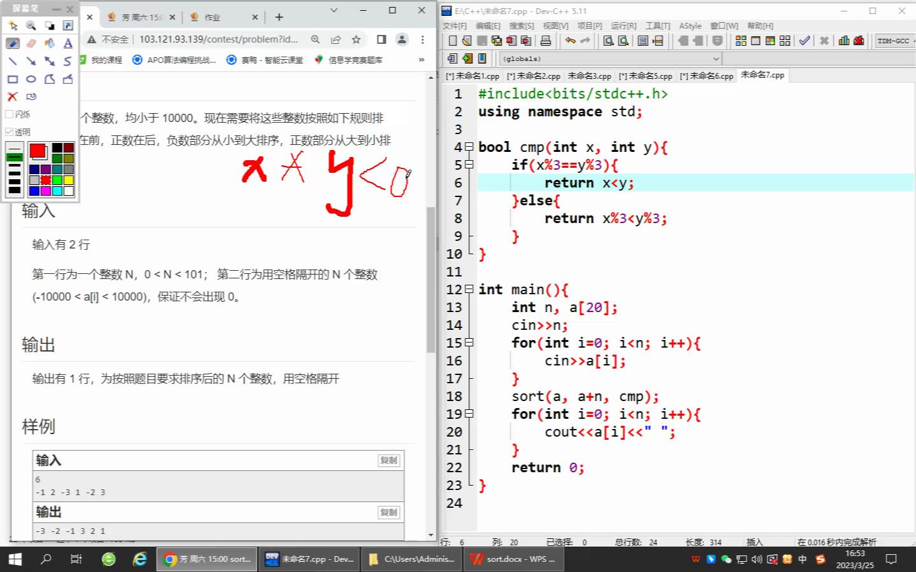This screenshot has height=572, width=916.
Task: Open a new Chrome tab with plus button
Action: pos(279,17)
